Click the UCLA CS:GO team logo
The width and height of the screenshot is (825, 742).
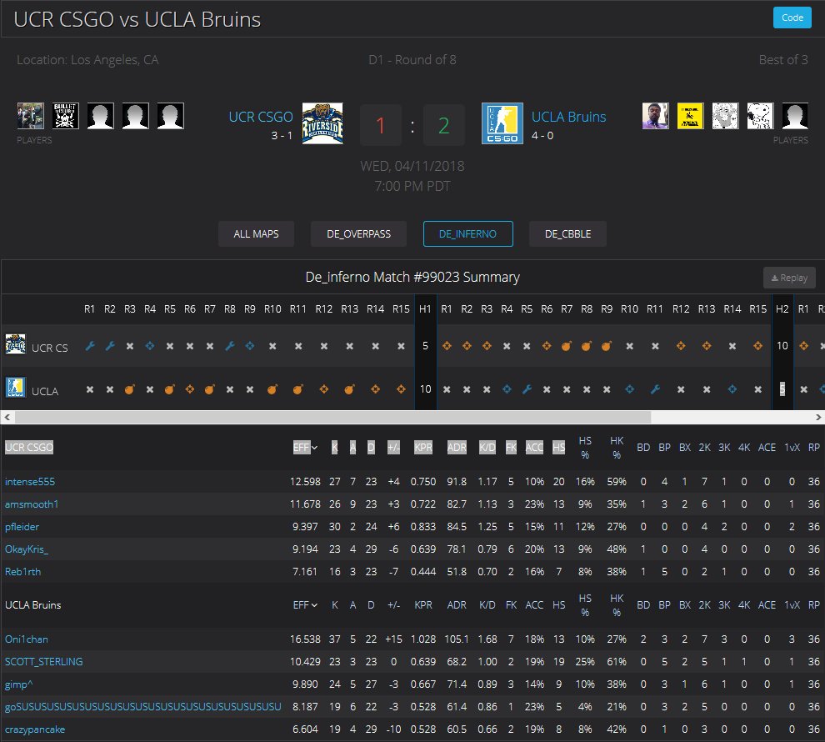[502, 123]
